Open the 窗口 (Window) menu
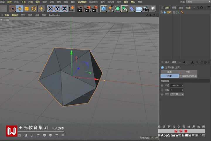This screenshot has height=141, width=211. tap(133, 2)
